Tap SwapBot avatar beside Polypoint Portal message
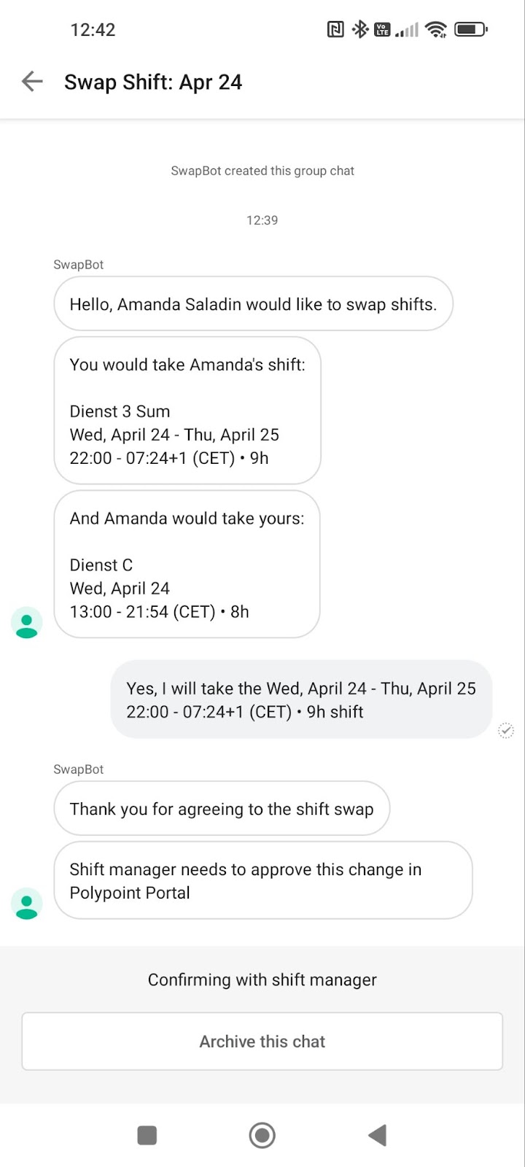525x1167 pixels. click(27, 904)
